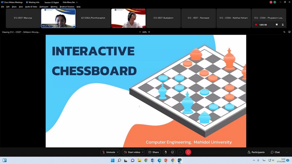
Task: Turn on camera with Start video
Action: 132,152
